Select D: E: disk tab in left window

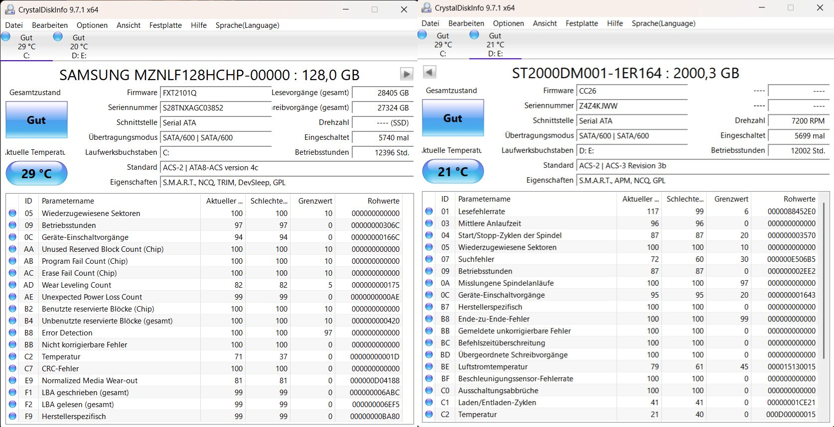pyautogui.click(x=79, y=46)
